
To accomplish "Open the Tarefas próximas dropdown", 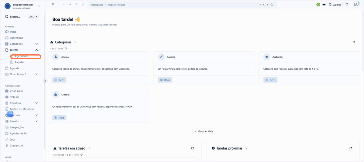I will coord(247,148).
